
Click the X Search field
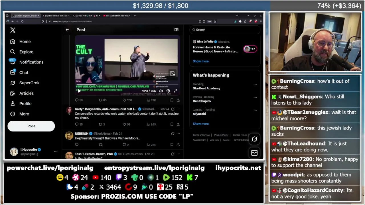(225, 30)
